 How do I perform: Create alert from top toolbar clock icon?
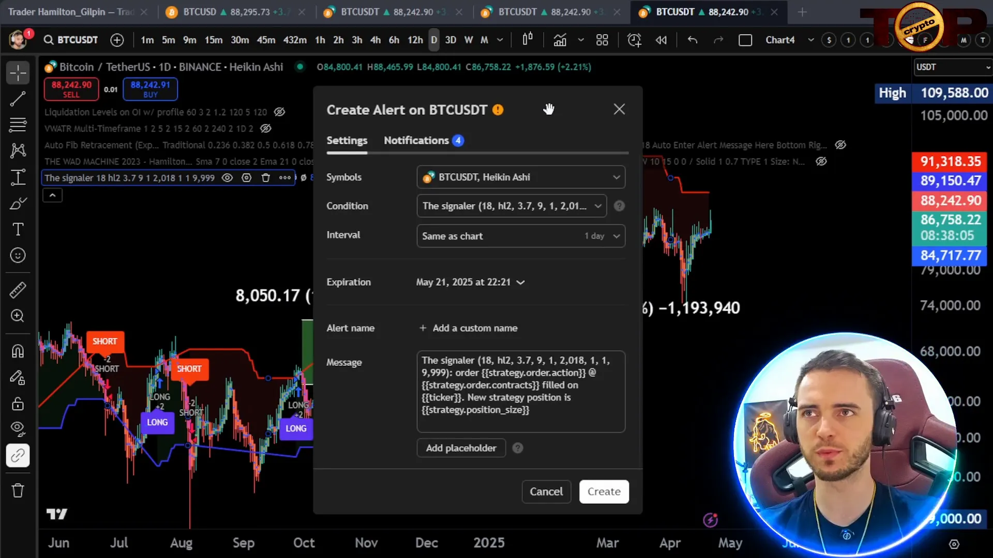[x=634, y=40]
